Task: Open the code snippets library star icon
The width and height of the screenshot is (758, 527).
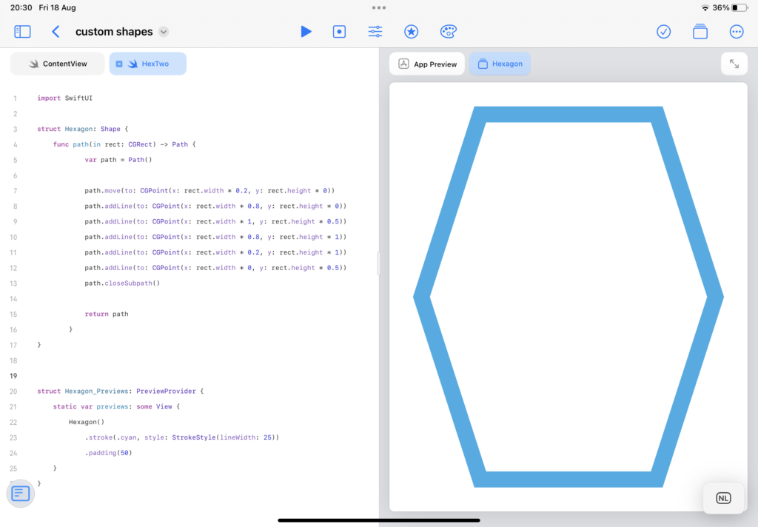Action: pyautogui.click(x=411, y=32)
